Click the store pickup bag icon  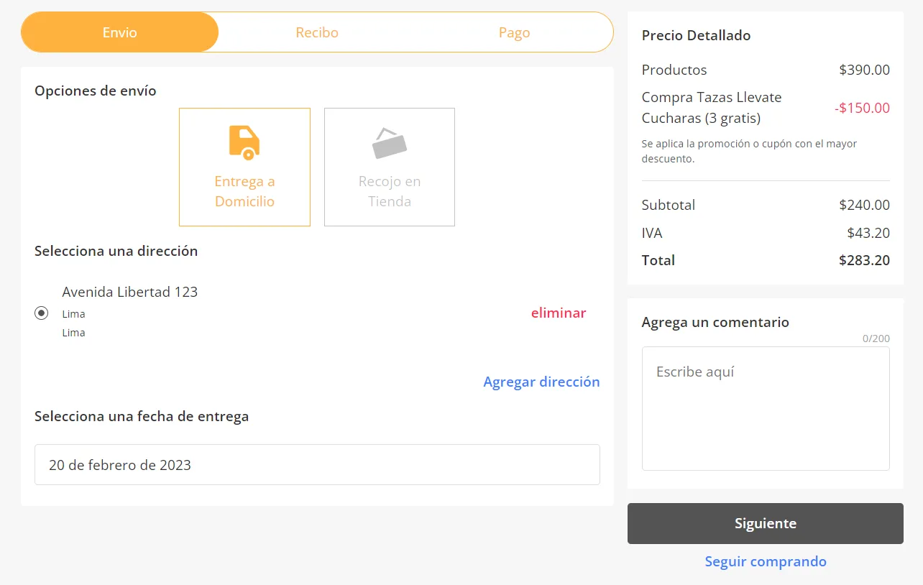point(389,142)
